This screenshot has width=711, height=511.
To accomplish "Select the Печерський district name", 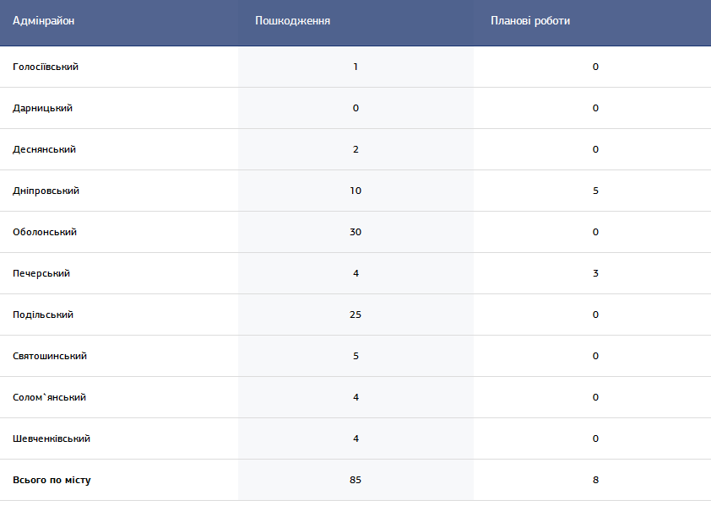I will click(x=41, y=273).
